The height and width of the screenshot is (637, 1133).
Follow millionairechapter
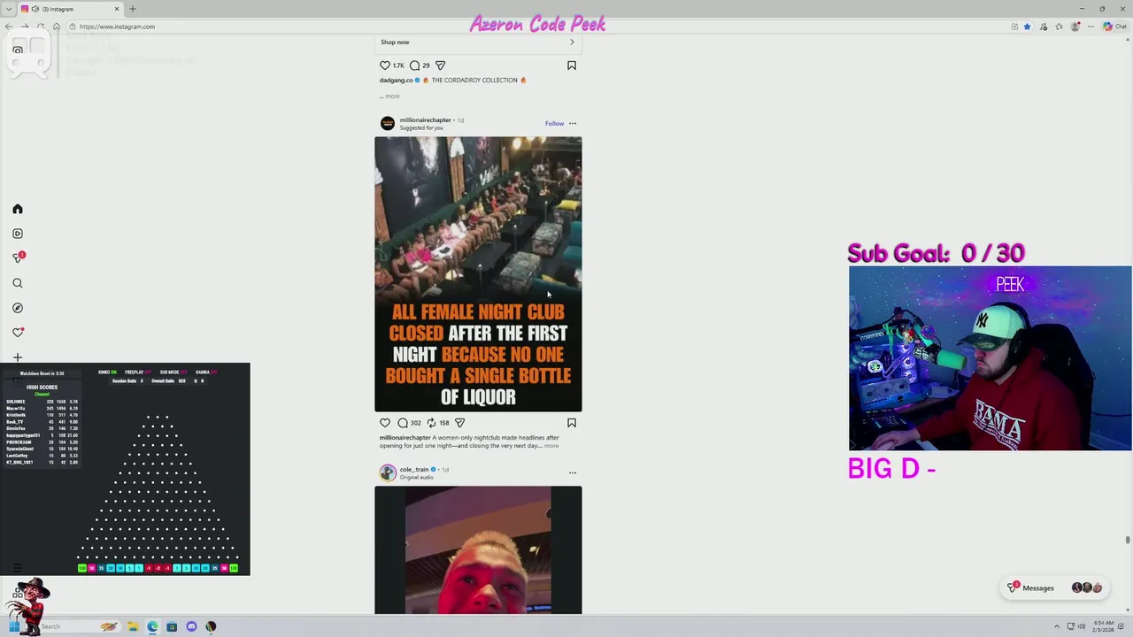pyautogui.click(x=554, y=123)
